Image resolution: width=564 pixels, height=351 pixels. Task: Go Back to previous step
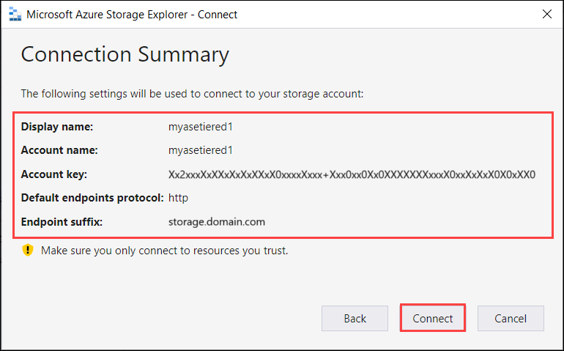(x=355, y=318)
